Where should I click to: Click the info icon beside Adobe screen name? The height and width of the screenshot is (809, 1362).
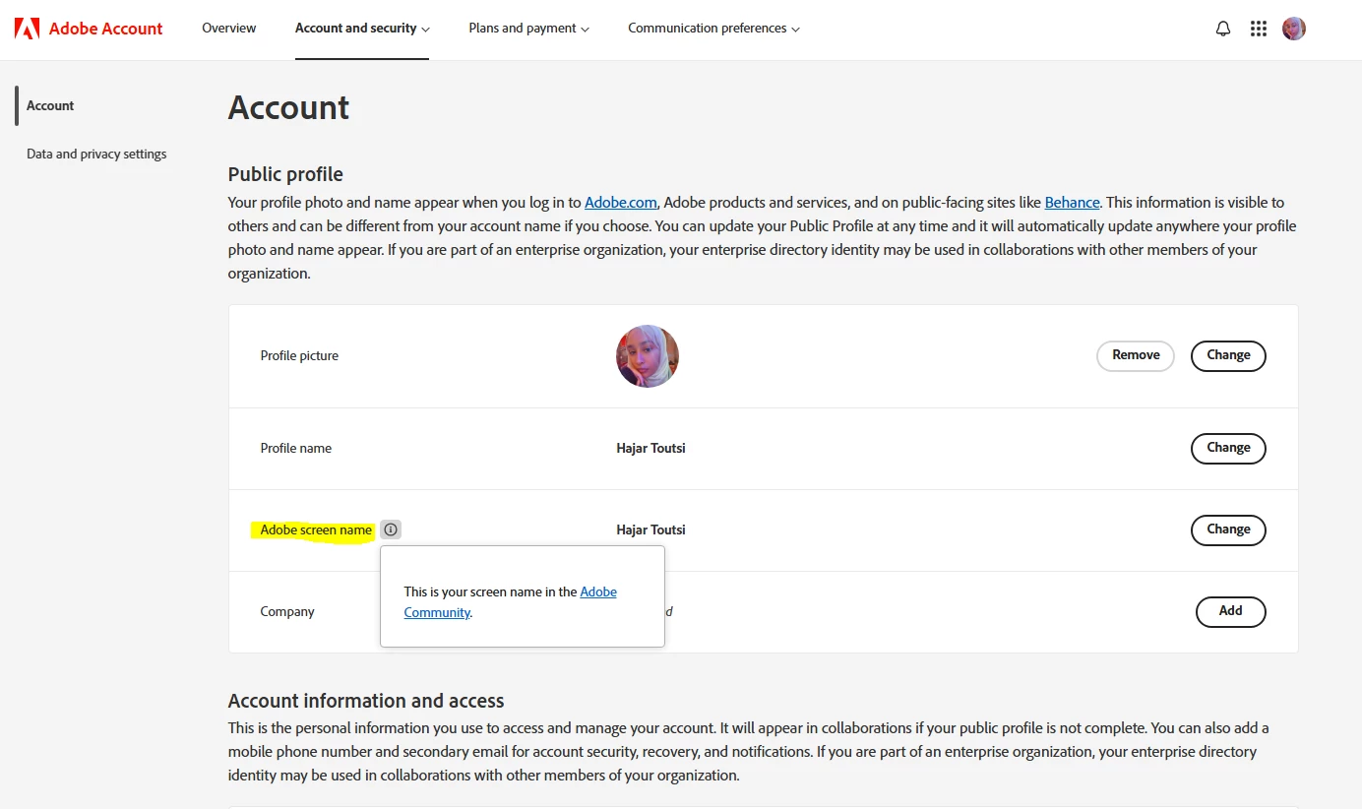coord(391,529)
